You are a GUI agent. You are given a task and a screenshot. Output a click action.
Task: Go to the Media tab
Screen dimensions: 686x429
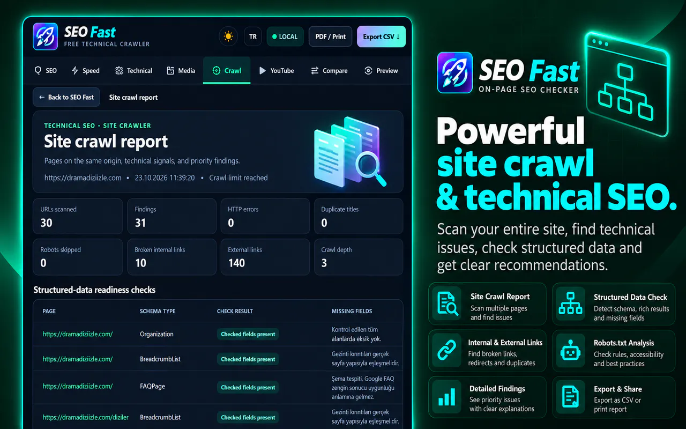coord(181,70)
